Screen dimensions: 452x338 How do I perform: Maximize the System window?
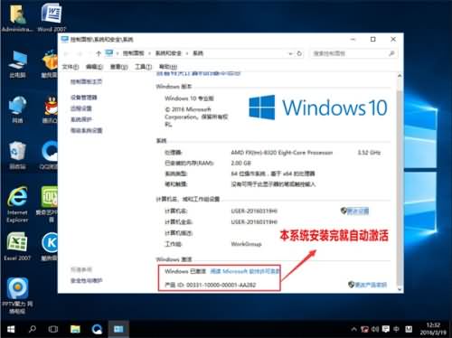pos(373,39)
